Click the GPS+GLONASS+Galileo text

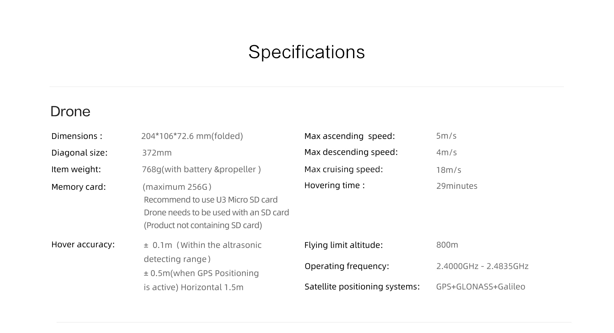coord(481,287)
